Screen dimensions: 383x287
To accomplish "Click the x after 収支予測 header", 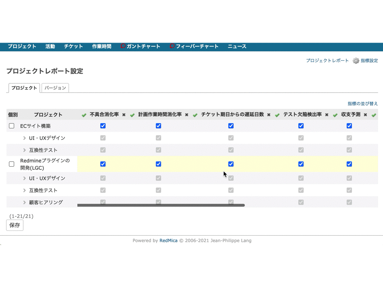I will coord(365,115).
